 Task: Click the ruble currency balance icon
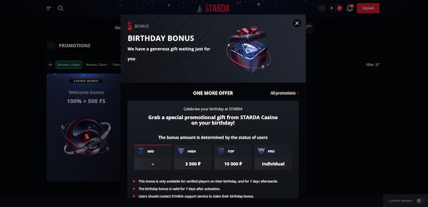[x=340, y=8]
